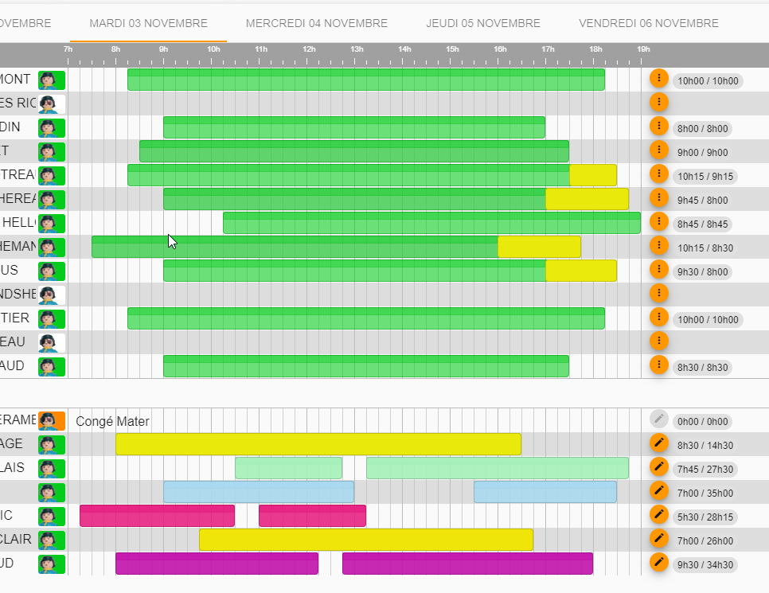This screenshot has height=593, width=769.
Task: Open the options menu on the ES RIC row
Action: [x=658, y=102]
